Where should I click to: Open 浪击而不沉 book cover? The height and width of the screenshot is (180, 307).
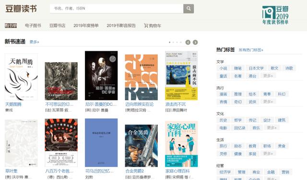(181, 76)
